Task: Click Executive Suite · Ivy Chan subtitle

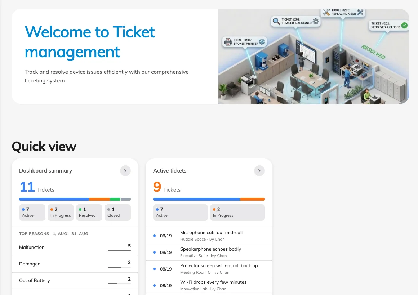Action: coord(203,256)
